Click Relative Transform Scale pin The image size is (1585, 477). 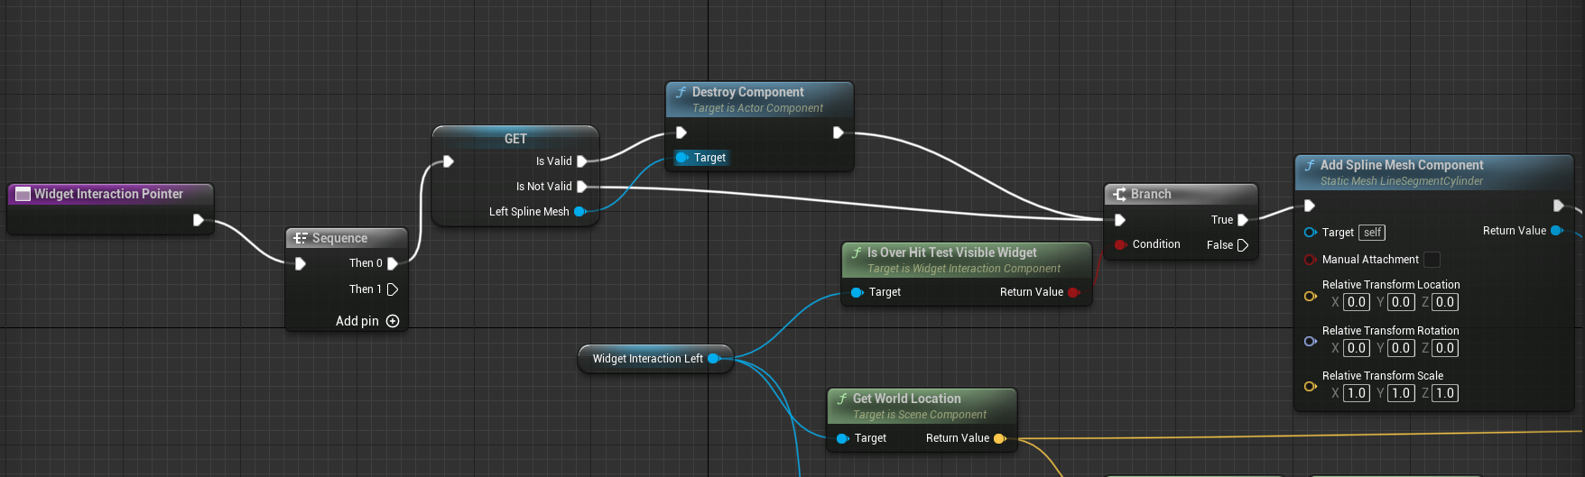coord(1310,386)
